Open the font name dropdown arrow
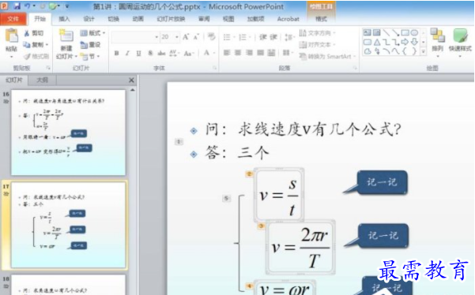This screenshot has width=475, height=295. (x=156, y=37)
